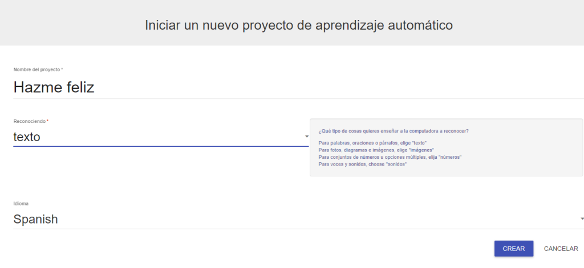The image size is (584, 268).
Task: Click the "Nombre del proyecto" label
Action: (36, 69)
